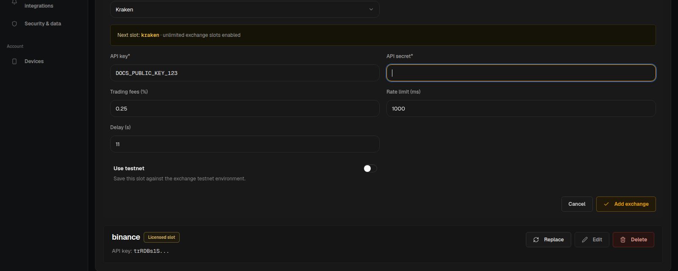Click the bell icon beside integrations
The height and width of the screenshot is (271, 678).
pos(14,2)
